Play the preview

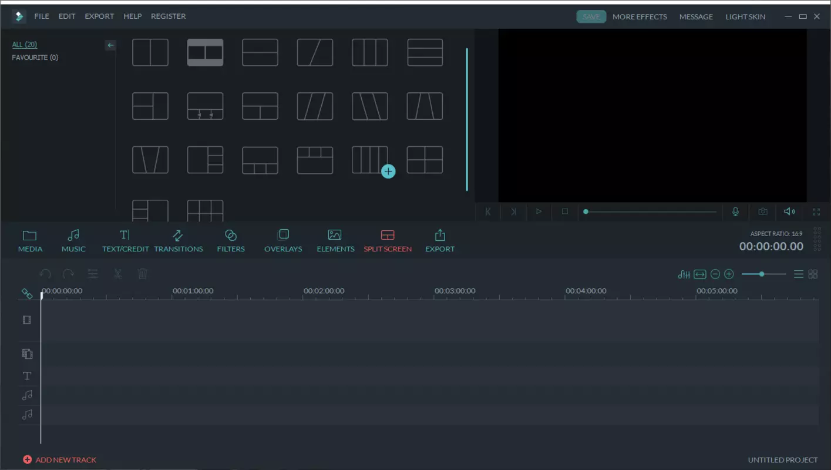pyautogui.click(x=539, y=211)
